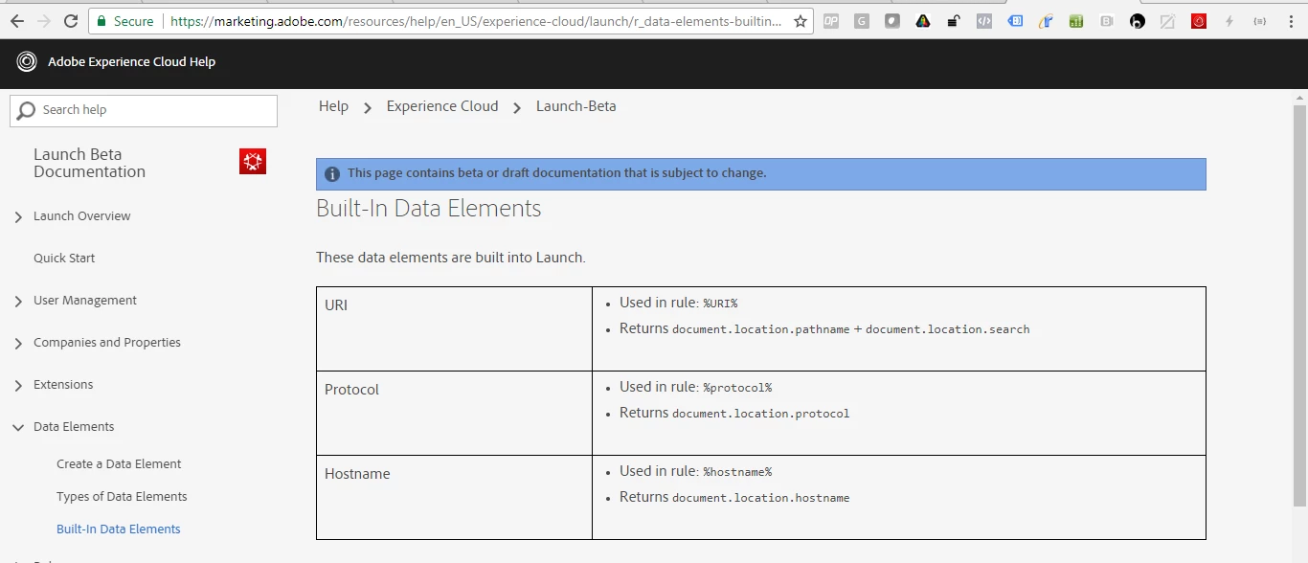Expand the User Management section

click(18, 302)
